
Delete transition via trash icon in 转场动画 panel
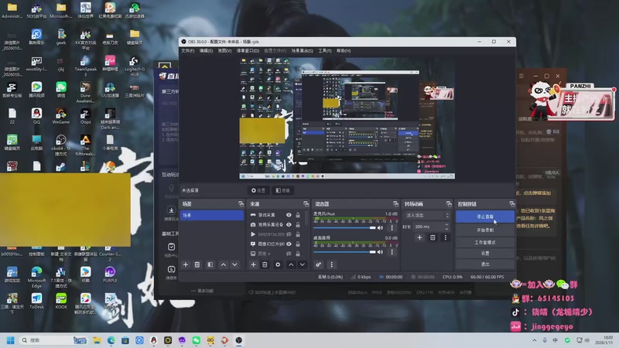[433, 237]
